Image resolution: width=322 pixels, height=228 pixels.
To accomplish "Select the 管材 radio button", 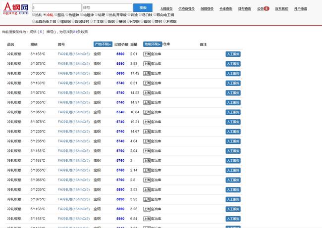I will [153, 21].
